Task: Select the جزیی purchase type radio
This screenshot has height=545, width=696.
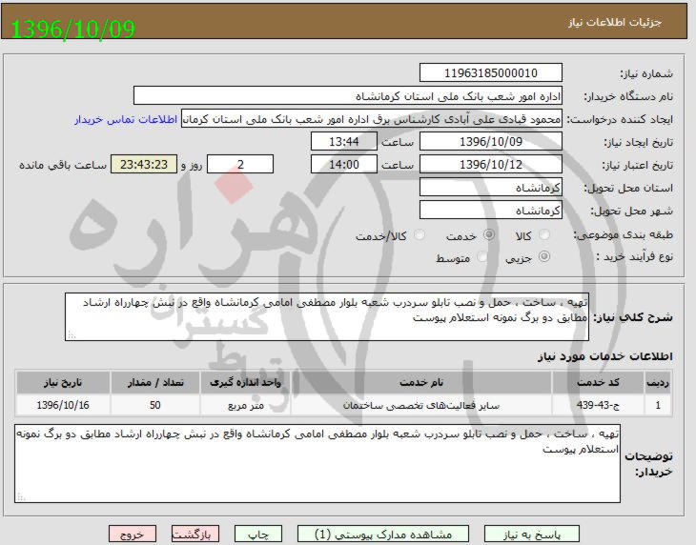Action: click(x=544, y=256)
